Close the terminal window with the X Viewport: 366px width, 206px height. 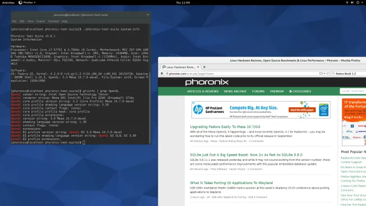click(x=148, y=15)
